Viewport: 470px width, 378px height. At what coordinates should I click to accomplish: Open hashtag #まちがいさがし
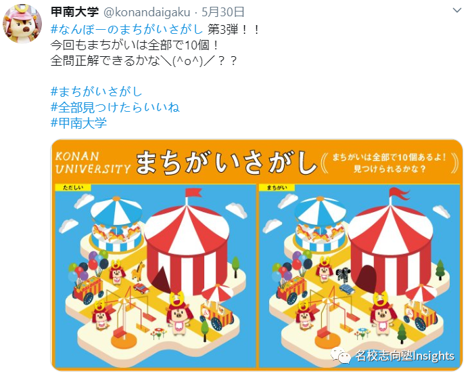[96, 91]
